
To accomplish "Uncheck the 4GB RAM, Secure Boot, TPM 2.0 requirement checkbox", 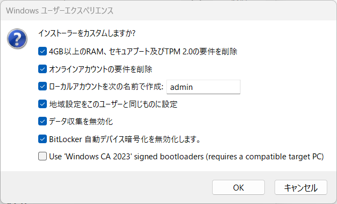I will (x=43, y=51).
